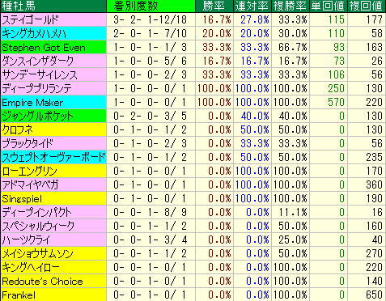Click the place return value 190
This screenshot has height=301, width=386.
click(x=375, y=198)
